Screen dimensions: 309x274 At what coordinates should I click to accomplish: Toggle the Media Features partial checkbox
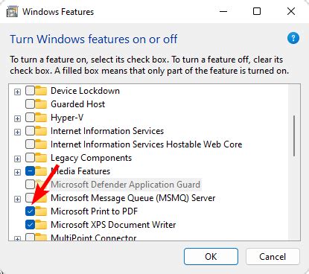pos(30,171)
